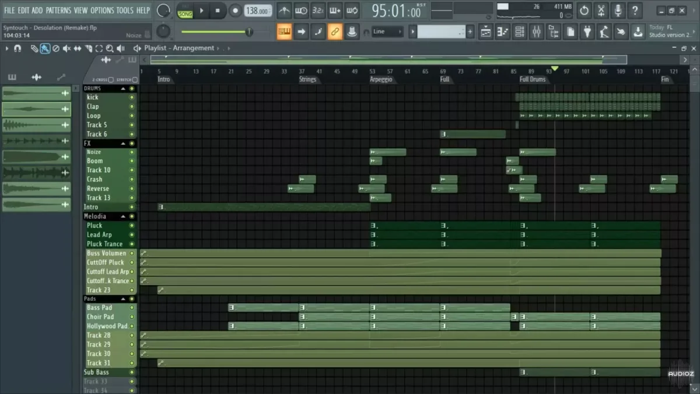This screenshot has width=700, height=394.
Task: Collapse the DRUMS track group
Action: click(x=123, y=89)
